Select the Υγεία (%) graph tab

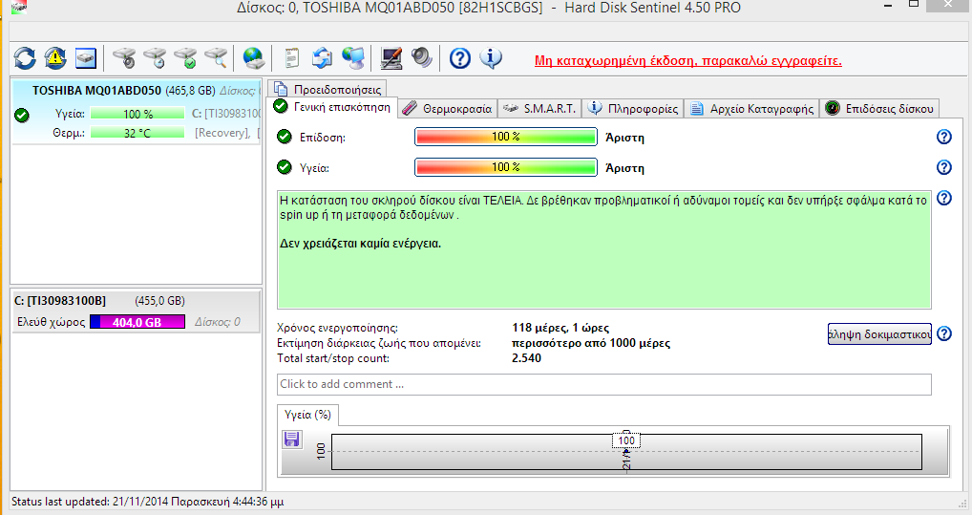tap(307, 415)
